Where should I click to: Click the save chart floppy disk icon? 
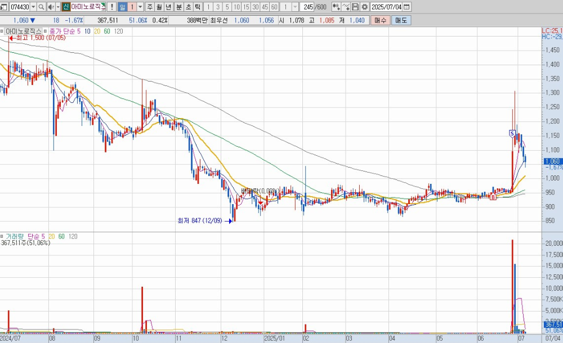355,7
